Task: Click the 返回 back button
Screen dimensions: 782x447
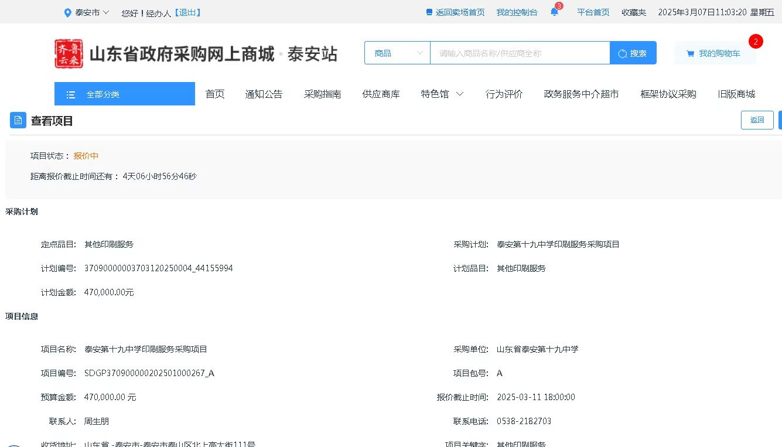Action: (757, 120)
